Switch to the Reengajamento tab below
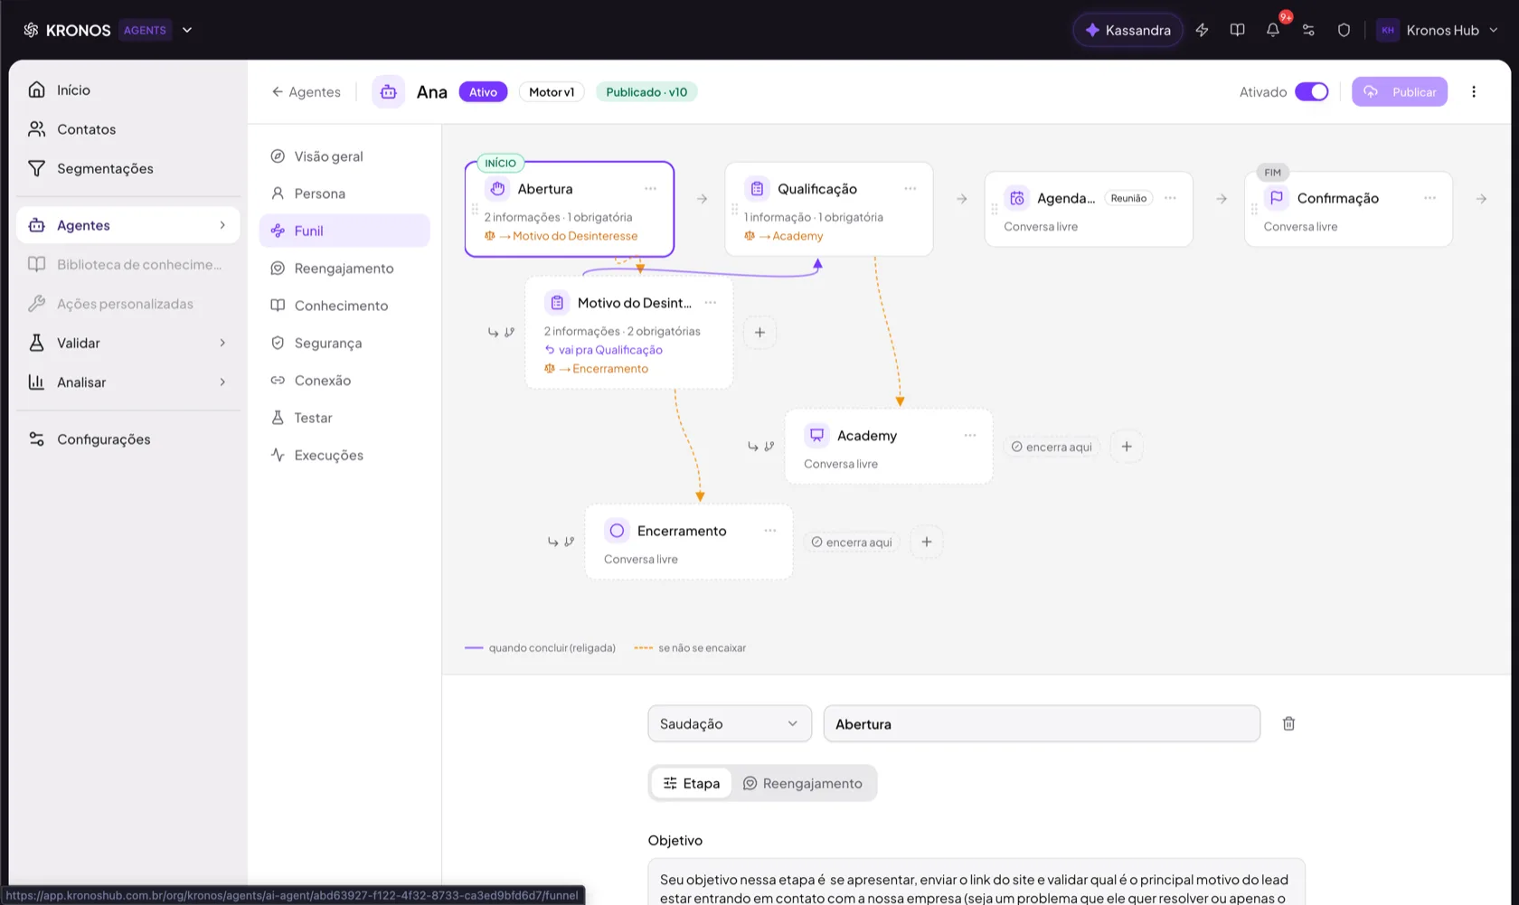This screenshot has width=1519, height=905. click(803, 783)
